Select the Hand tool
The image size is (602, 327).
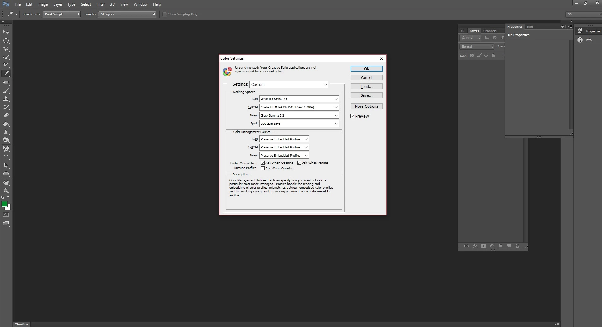coord(6,183)
